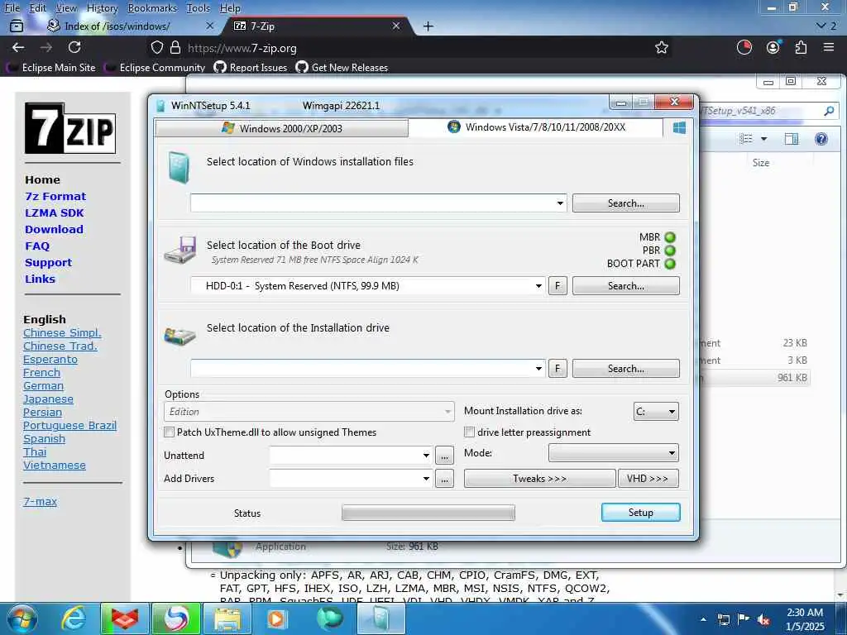
Task: Click the 7-ZIP logo image
Action: tap(70, 128)
